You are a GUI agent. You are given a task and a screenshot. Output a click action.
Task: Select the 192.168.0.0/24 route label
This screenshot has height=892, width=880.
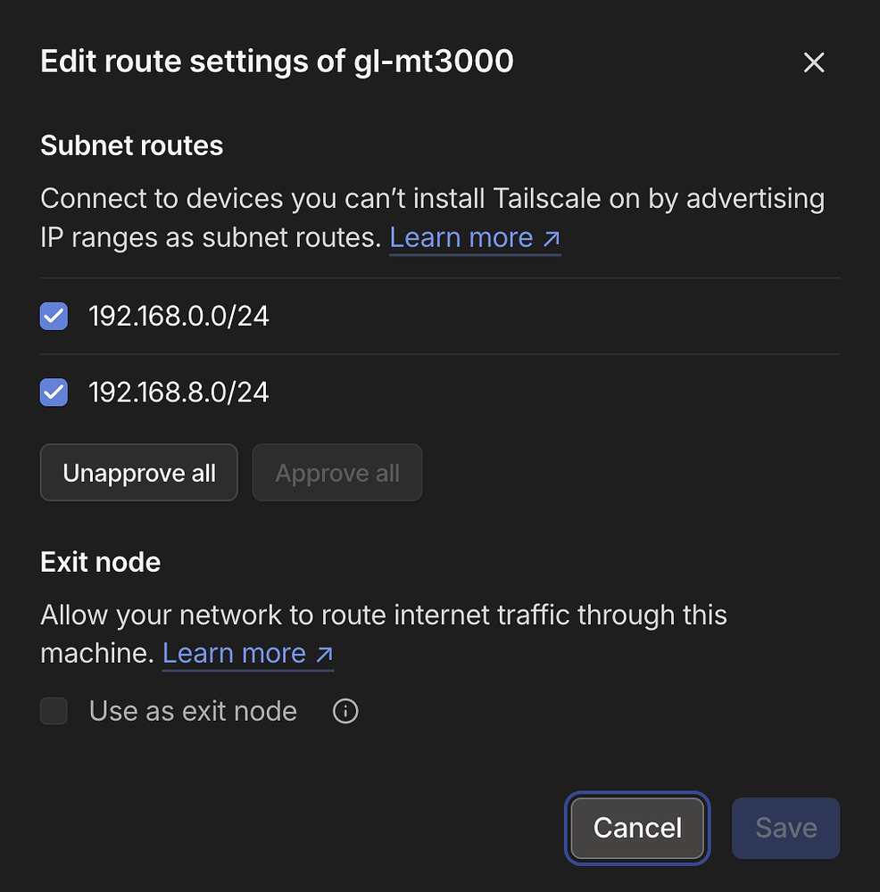pyautogui.click(x=178, y=316)
